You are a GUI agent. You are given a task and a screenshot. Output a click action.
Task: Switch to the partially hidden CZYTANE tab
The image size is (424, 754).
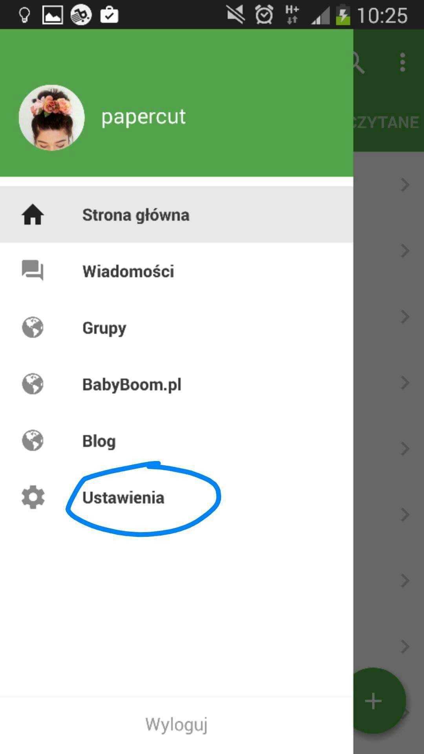point(387,123)
